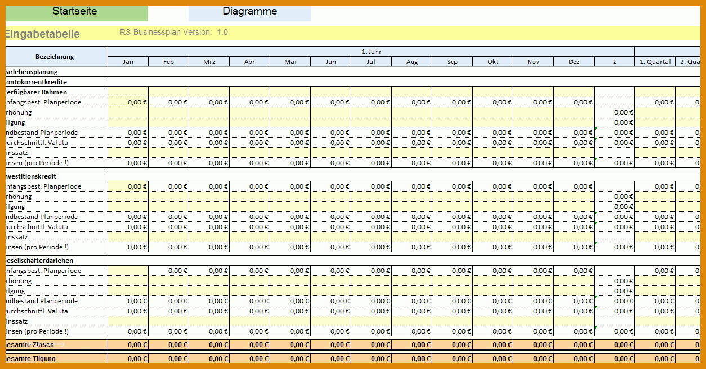Select Investitionskredit Tilgung cell for Jun

coord(331,207)
